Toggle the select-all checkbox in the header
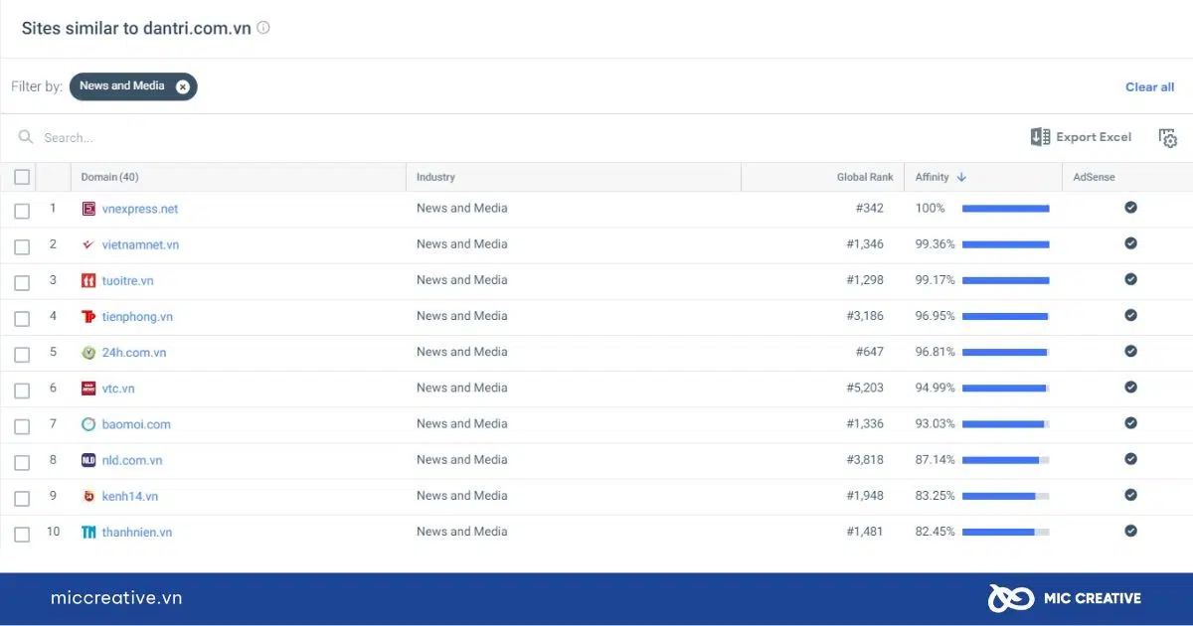1193x626 pixels. (22, 177)
